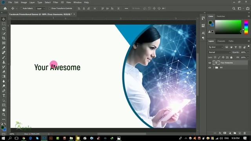The width and height of the screenshot is (251, 141).
Task: Switch to the Swatches tab
Action: pyautogui.click(x=221, y=16)
